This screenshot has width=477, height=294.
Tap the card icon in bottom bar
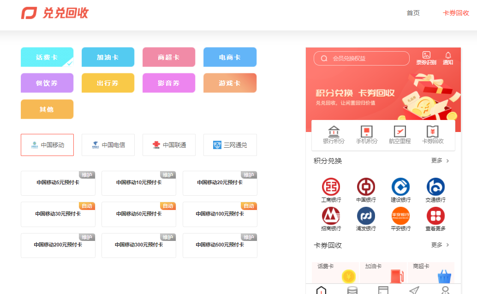383,290
